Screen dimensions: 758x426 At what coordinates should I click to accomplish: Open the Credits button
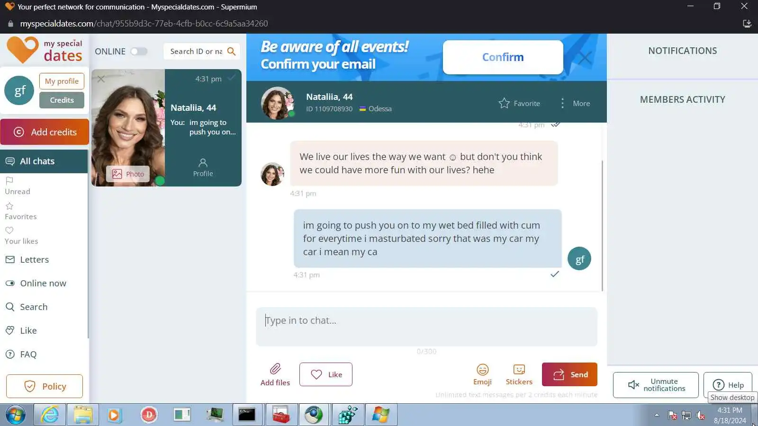pyautogui.click(x=62, y=100)
